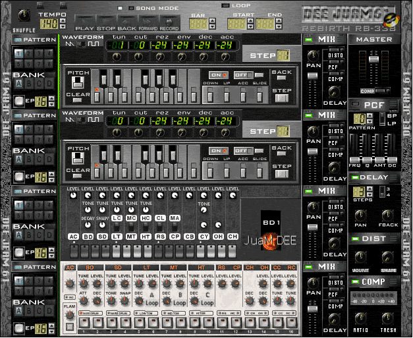
Task: Click the 909 AC accent knob
Action: tap(70, 284)
